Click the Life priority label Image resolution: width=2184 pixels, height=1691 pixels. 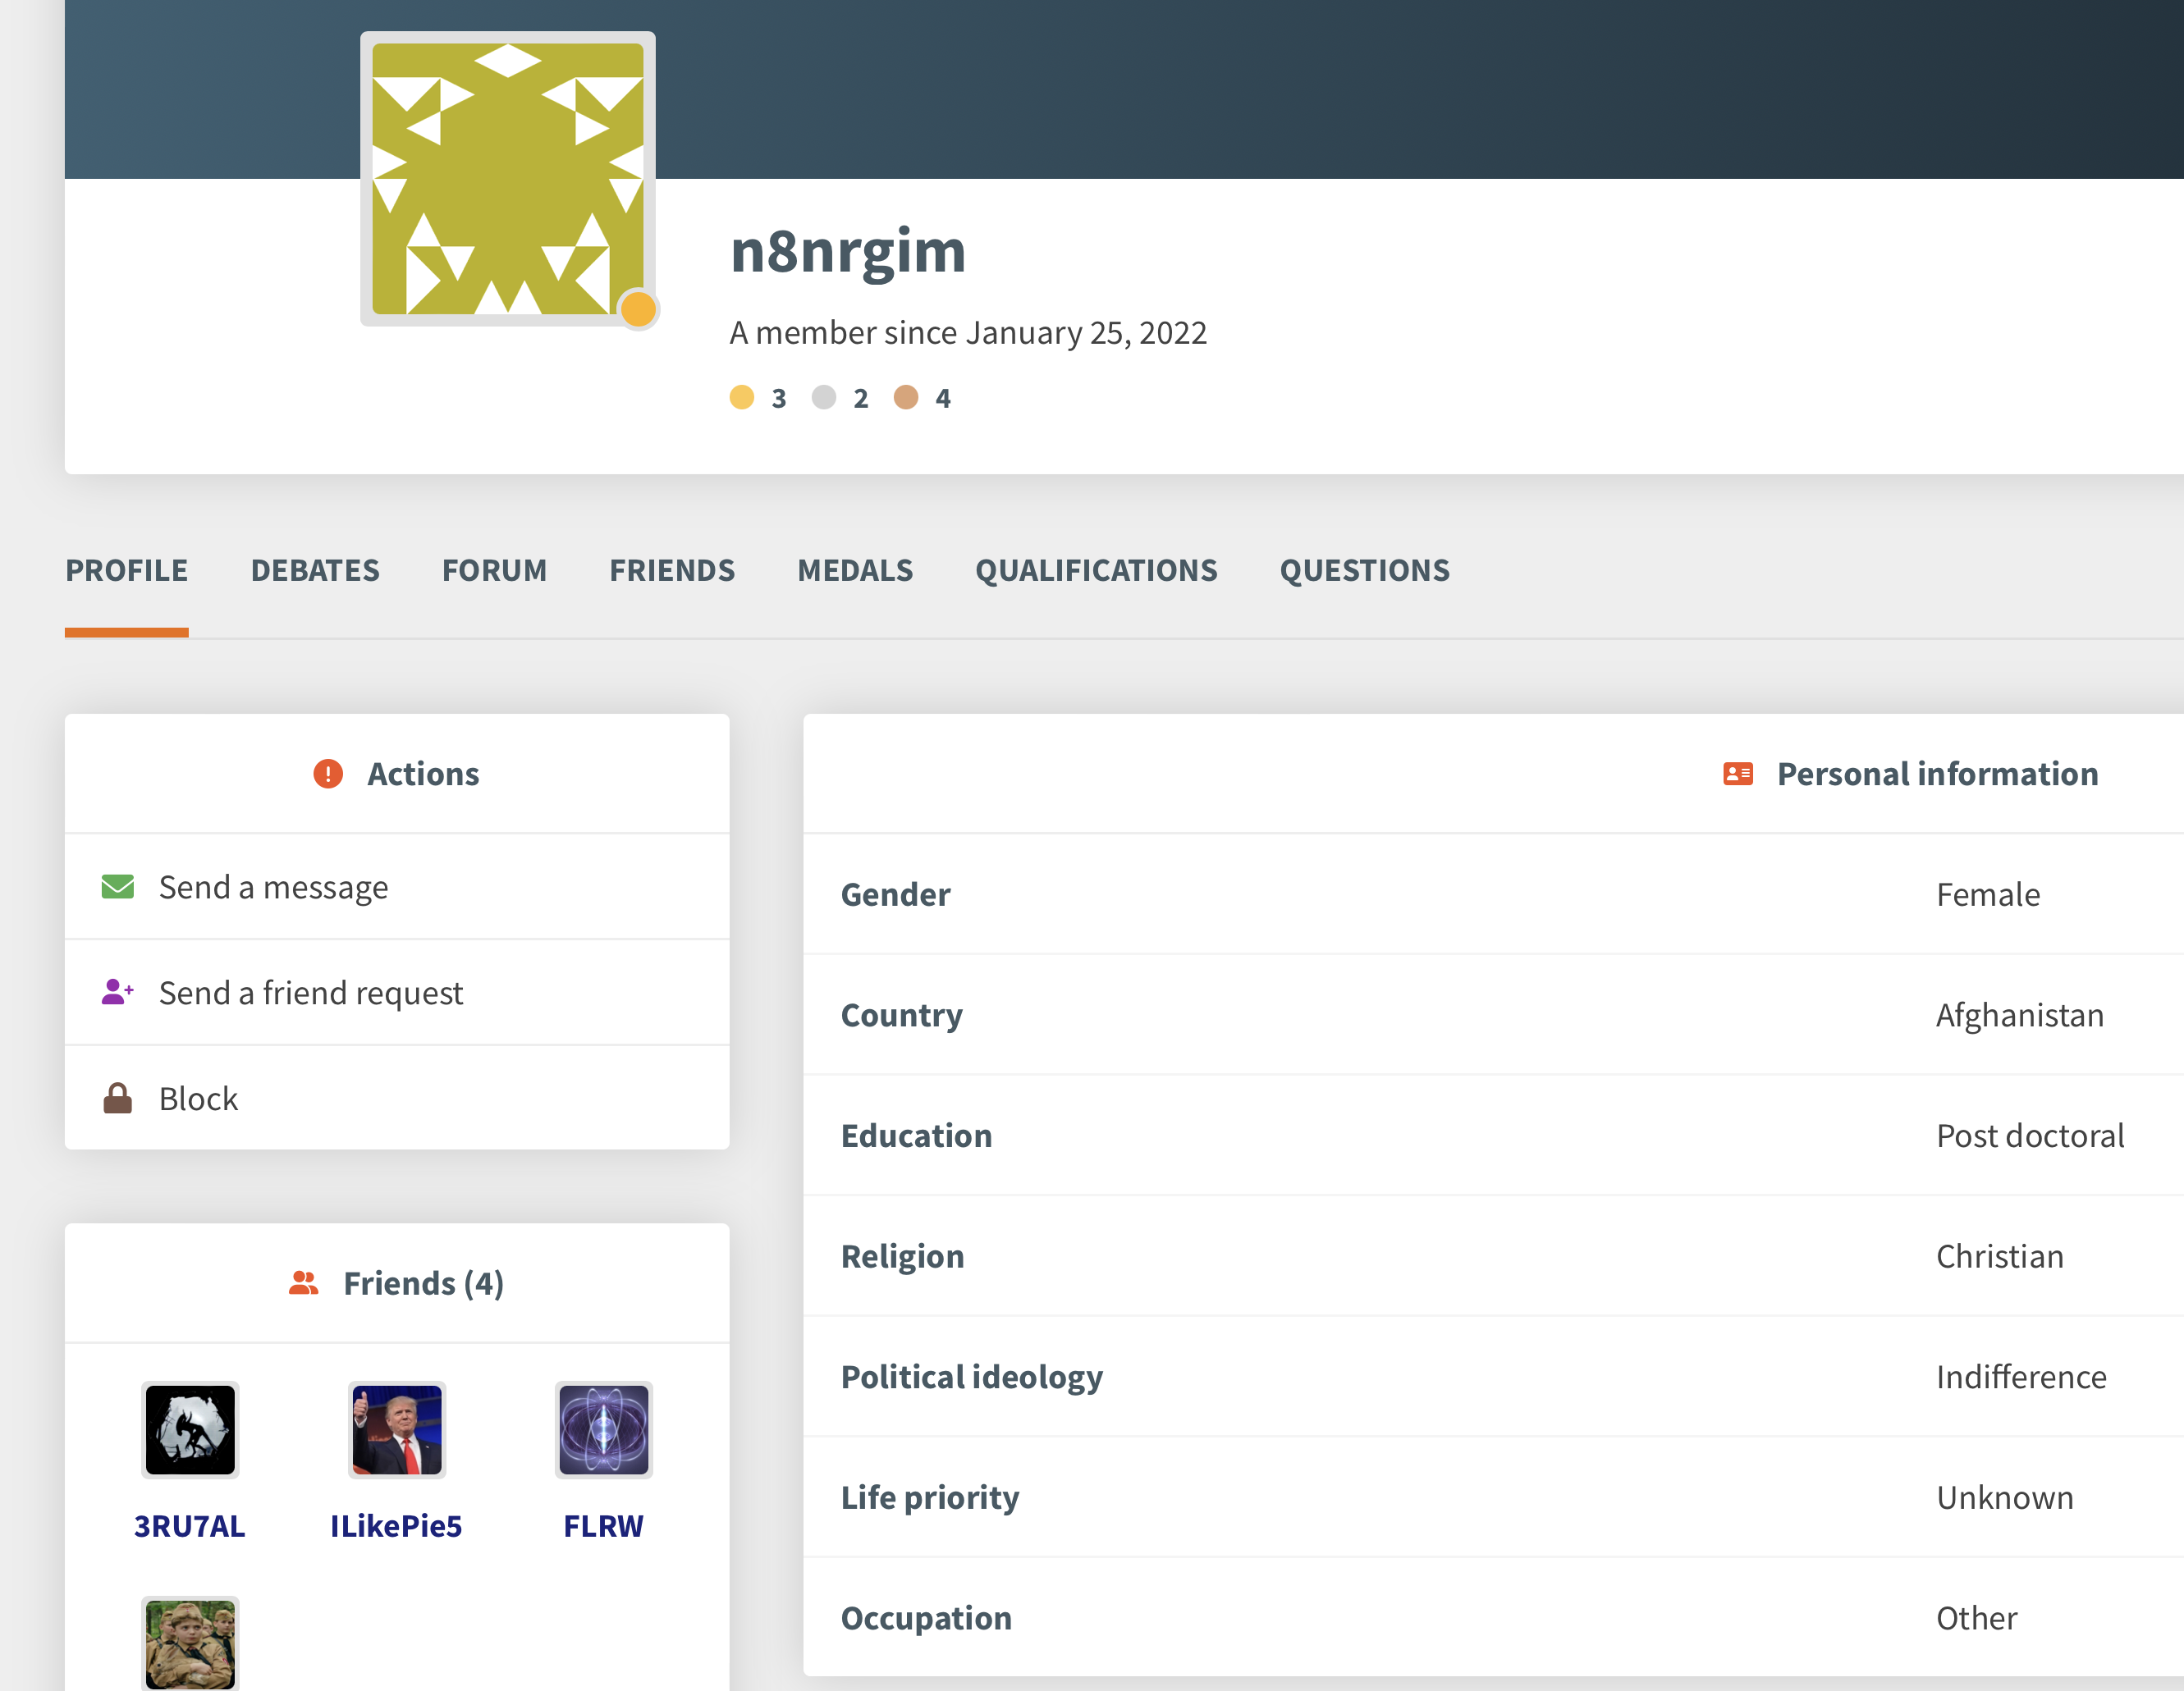pyautogui.click(x=930, y=1497)
